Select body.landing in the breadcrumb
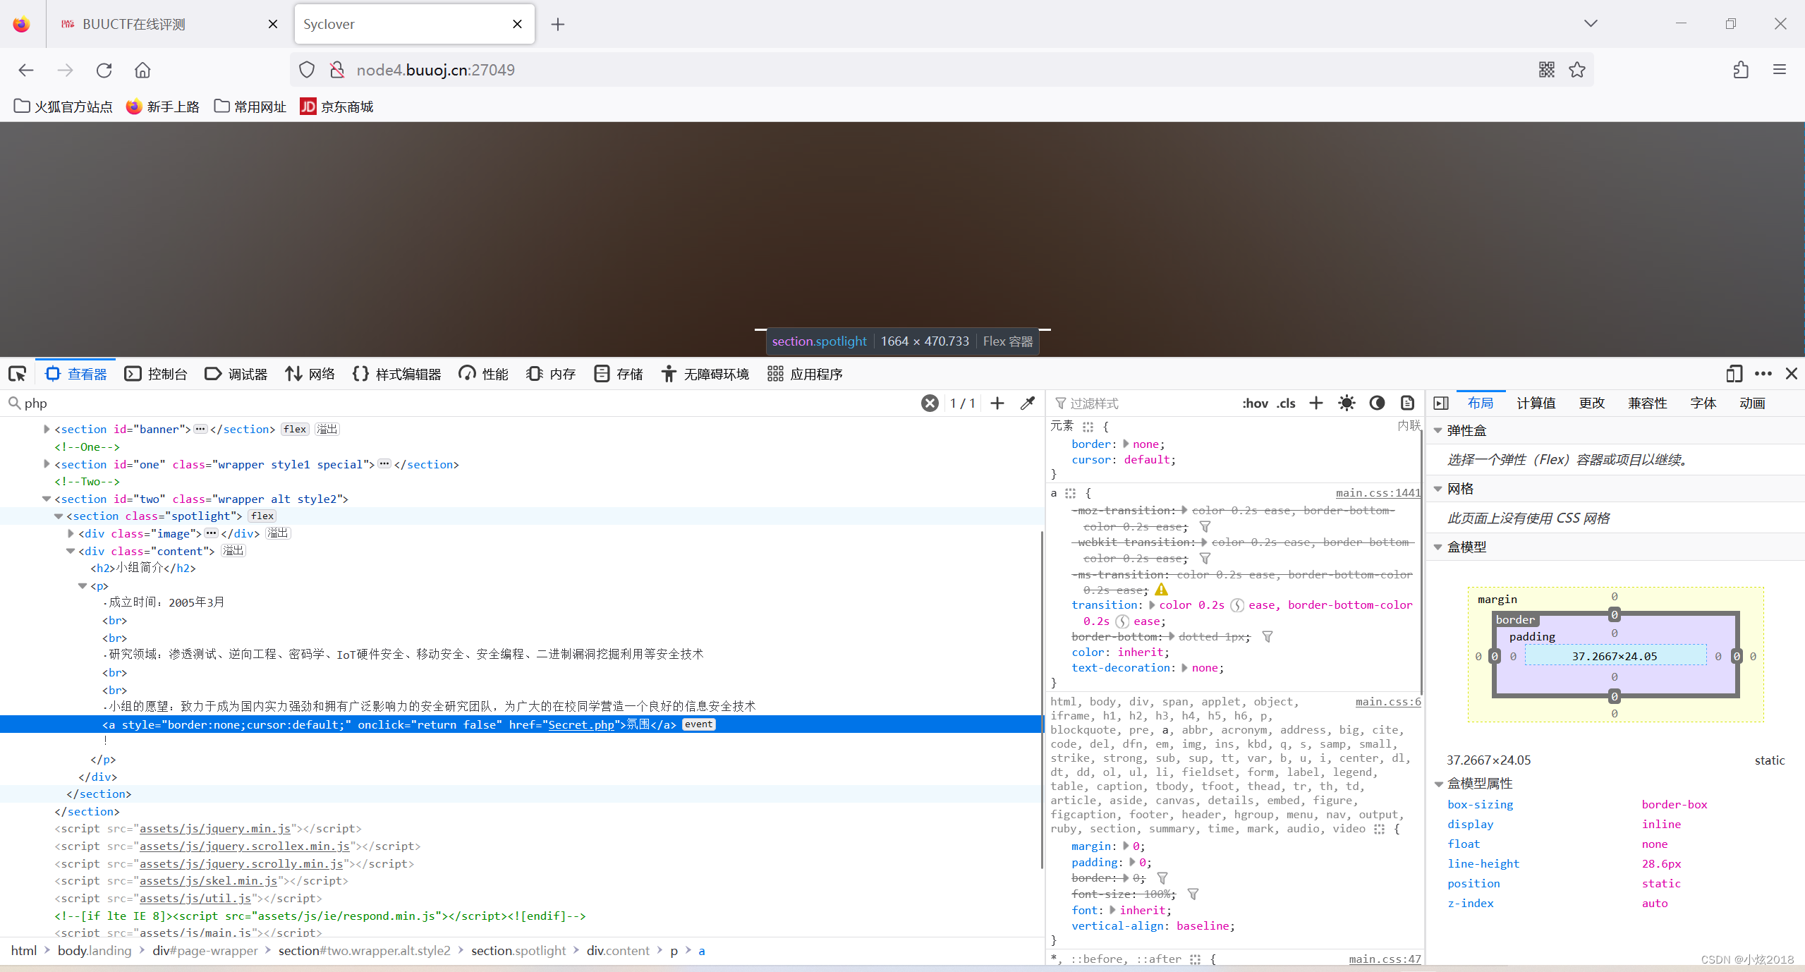 click(x=95, y=952)
